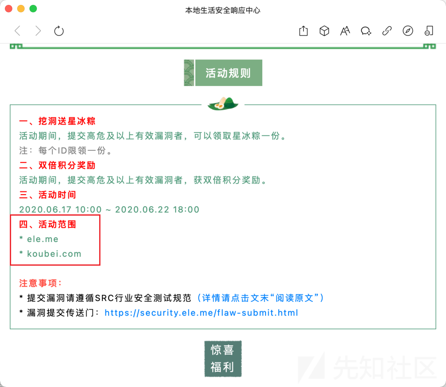Image resolution: width=446 pixels, height=387 pixels.
Task: Click the line 获双倍积分奖励
Action: tap(230, 180)
